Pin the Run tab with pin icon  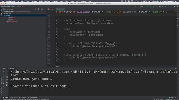click(x=4, y=87)
